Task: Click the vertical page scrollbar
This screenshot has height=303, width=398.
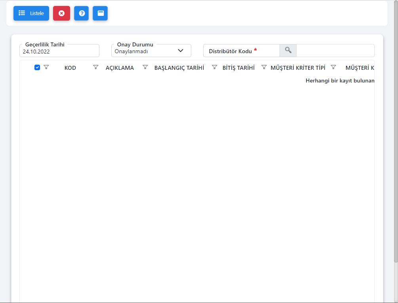Action: (x=396, y=131)
